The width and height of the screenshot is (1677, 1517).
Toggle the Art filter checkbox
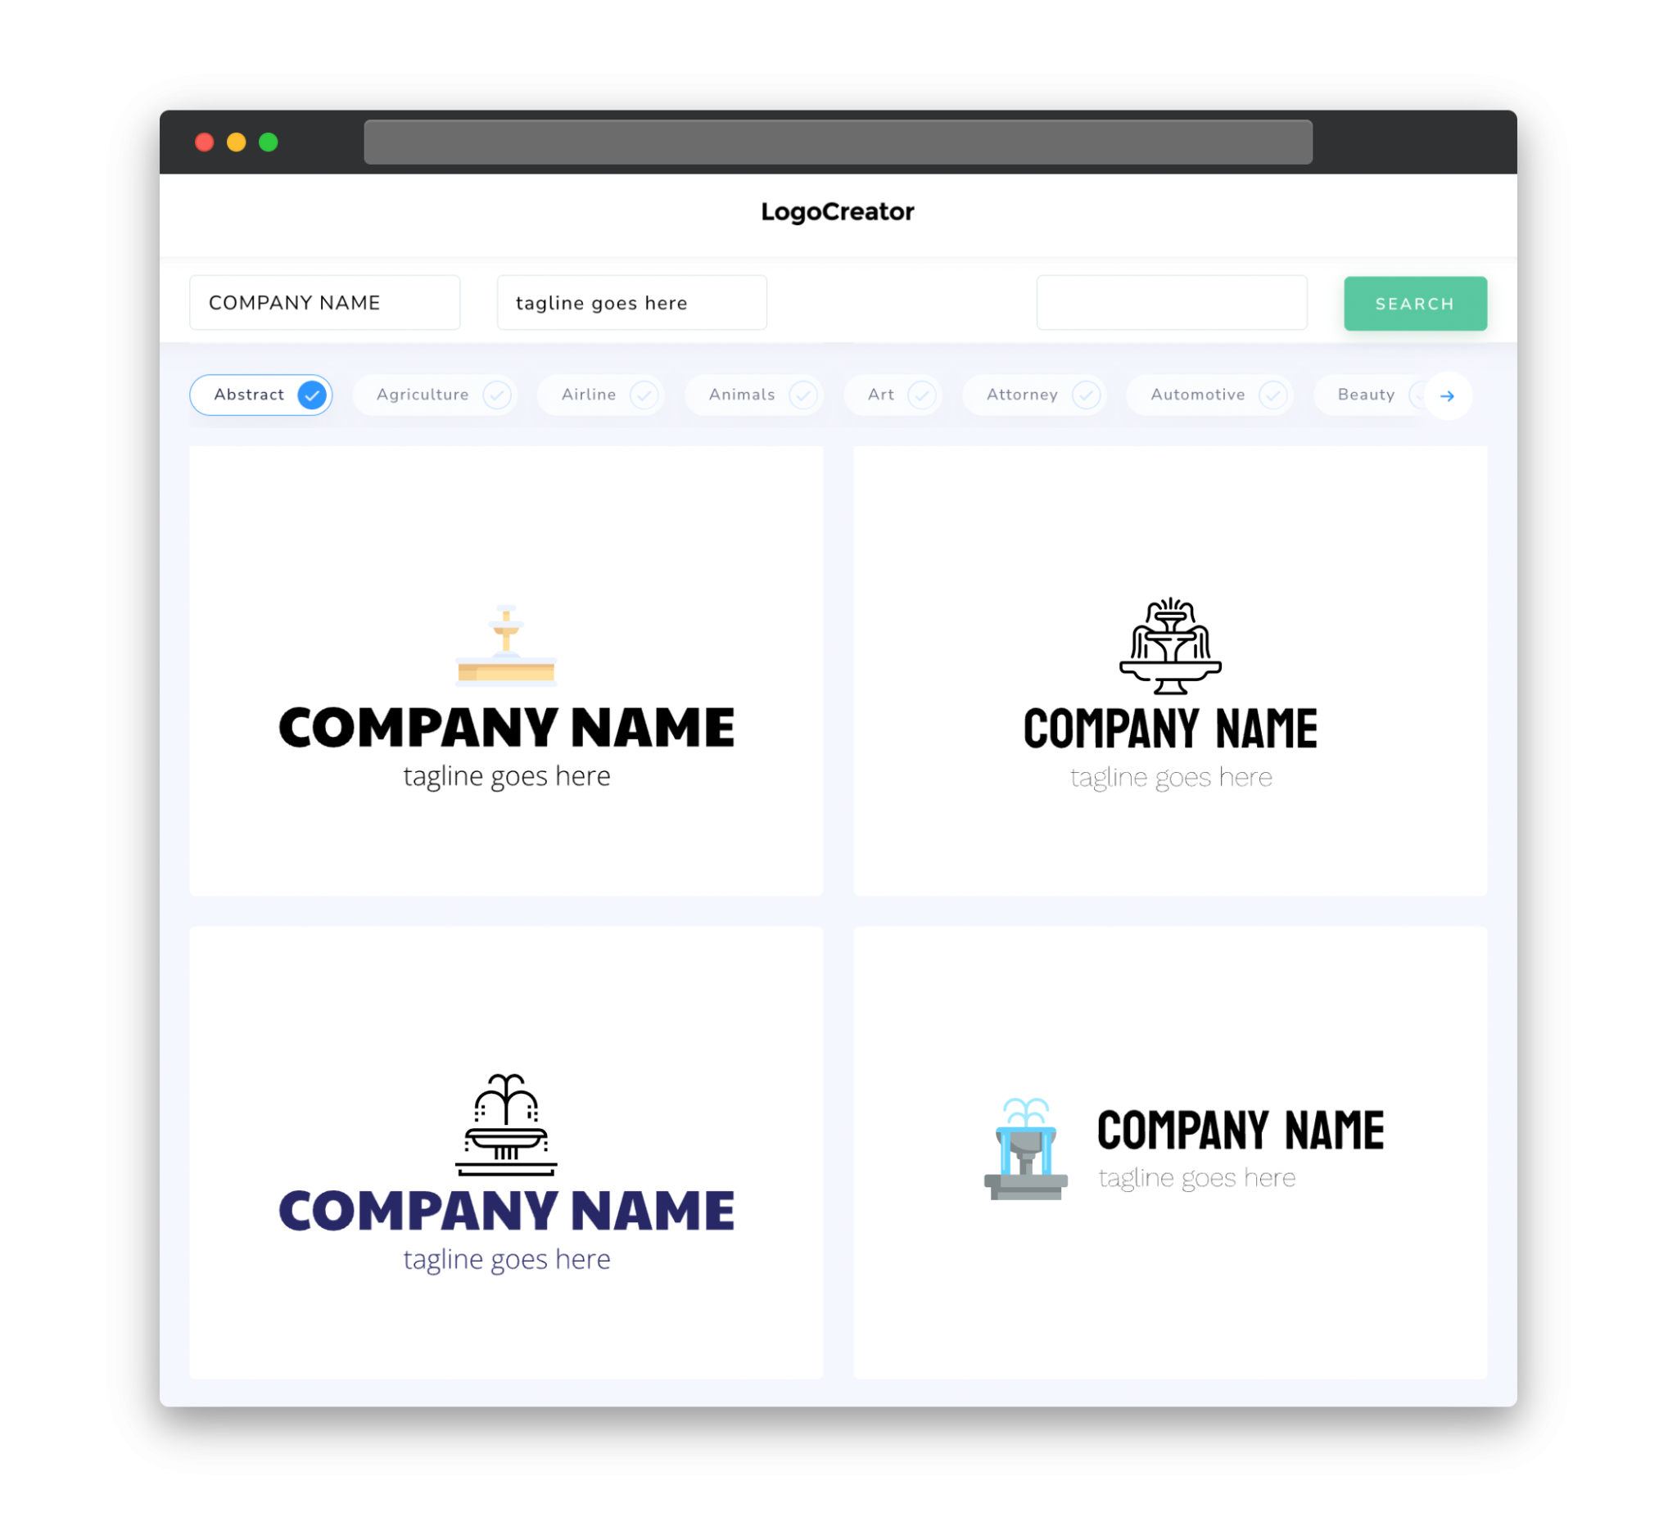[x=919, y=395]
